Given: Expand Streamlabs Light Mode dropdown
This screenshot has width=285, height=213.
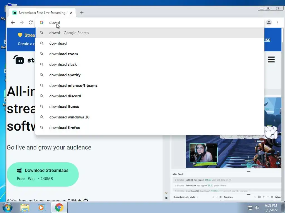Looking at the screenshot, I should coord(198,197).
